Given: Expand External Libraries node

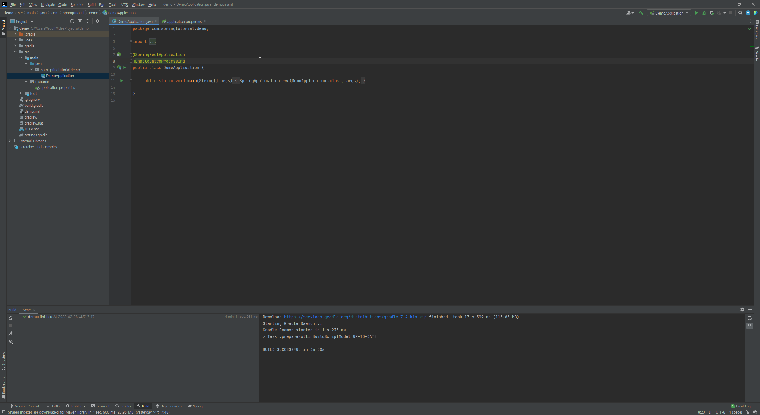Looking at the screenshot, I should click(10, 141).
